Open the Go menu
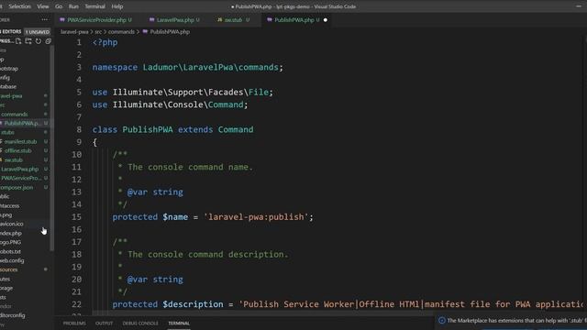The image size is (587, 330). [x=59, y=6]
